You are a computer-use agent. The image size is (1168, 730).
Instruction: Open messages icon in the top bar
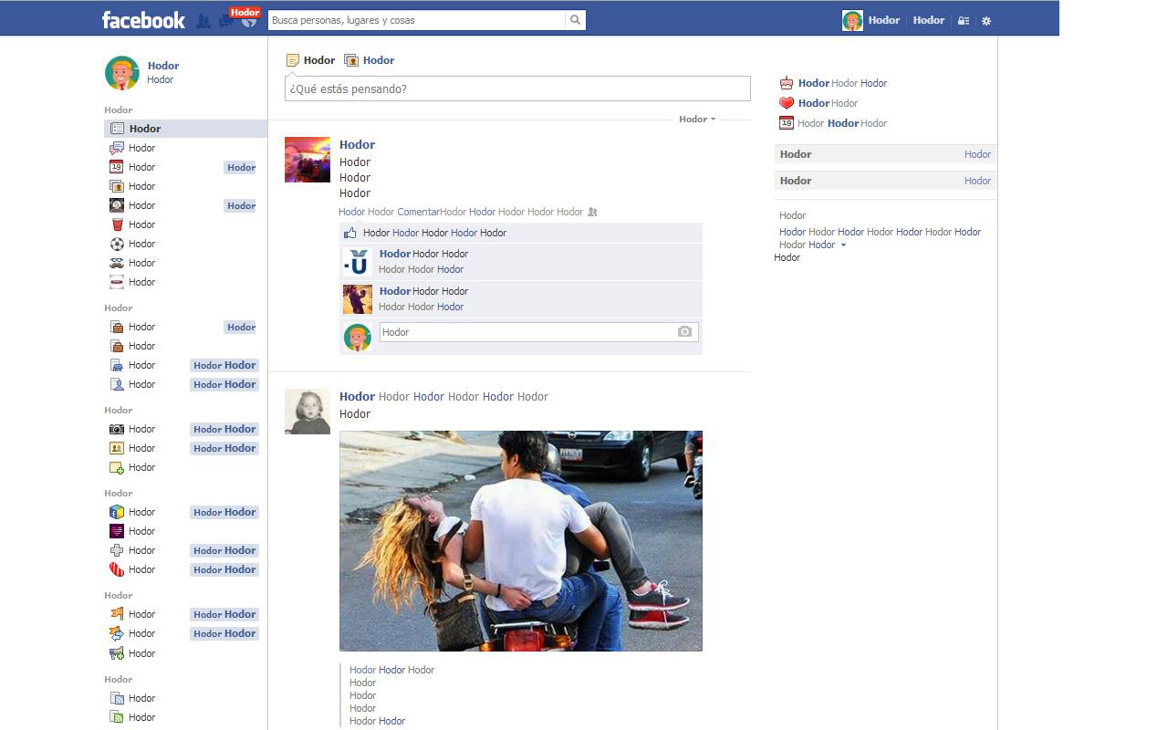[224, 21]
